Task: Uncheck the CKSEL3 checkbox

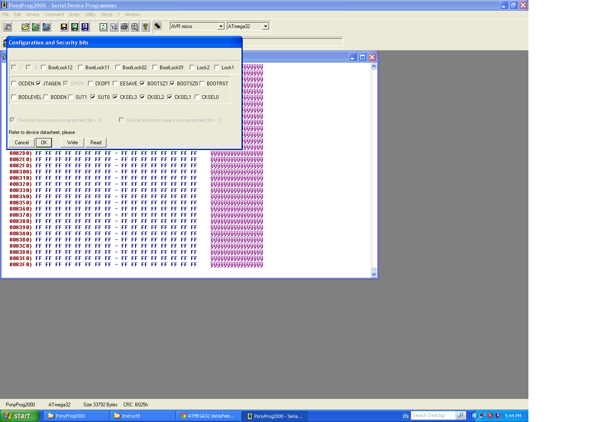Action: click(115, 97)
